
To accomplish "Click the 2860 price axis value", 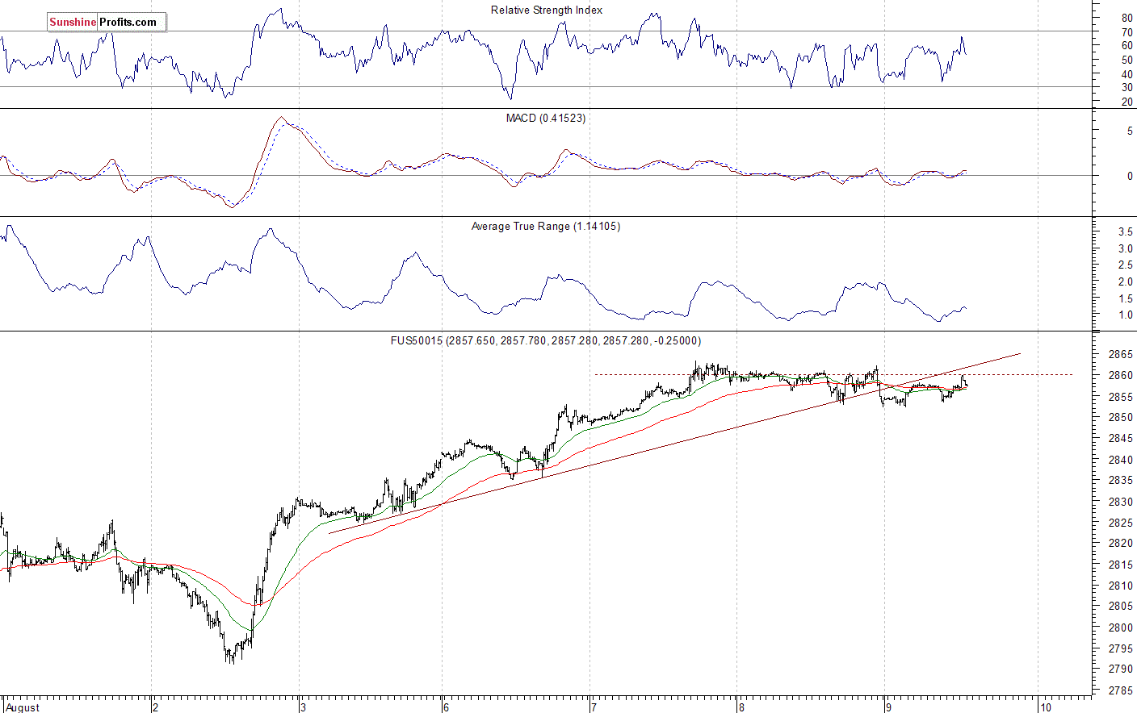I will [1120, 376].
